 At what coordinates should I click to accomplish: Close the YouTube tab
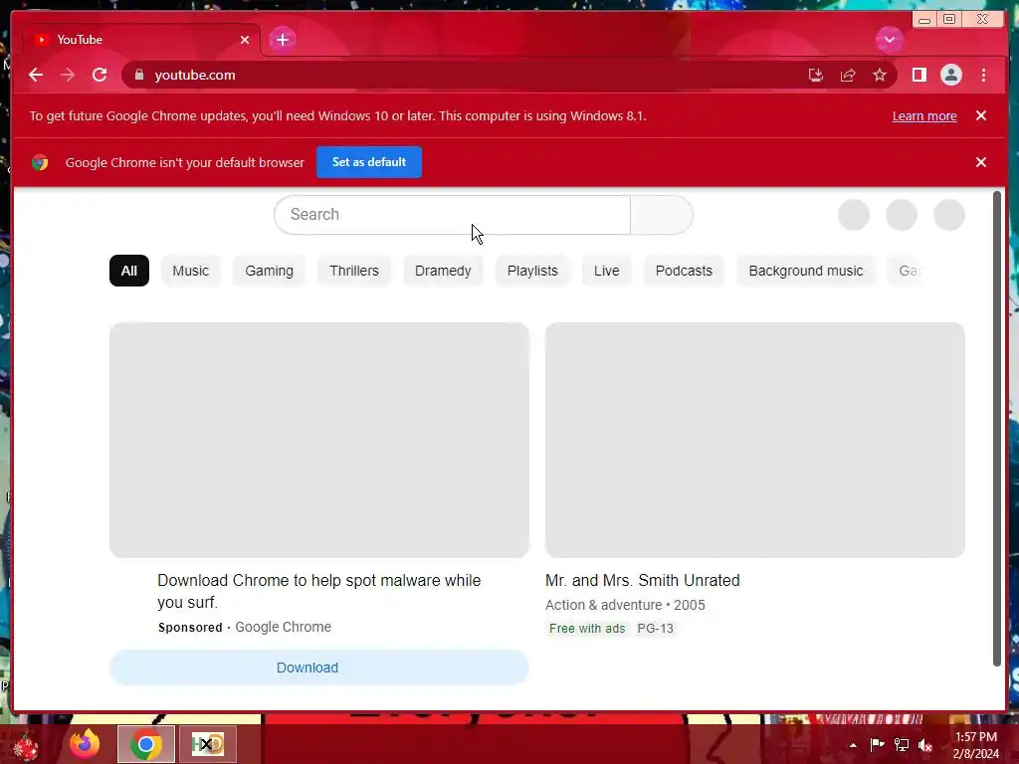[245, 40]
